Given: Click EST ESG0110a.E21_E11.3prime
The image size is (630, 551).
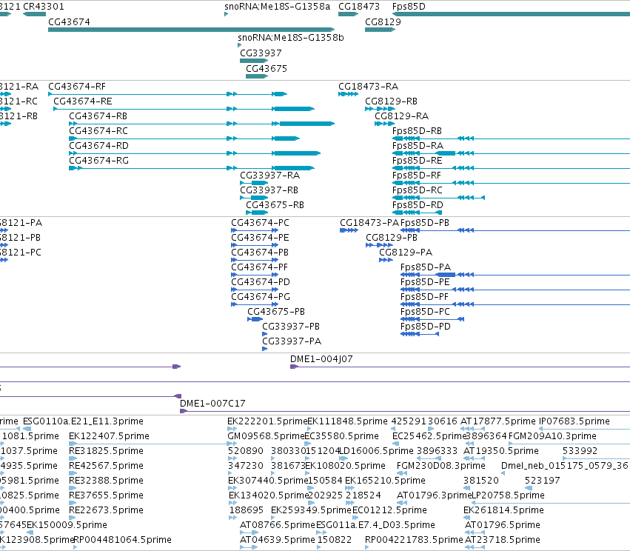Looking at the screenshot, I should coord(83,421).
